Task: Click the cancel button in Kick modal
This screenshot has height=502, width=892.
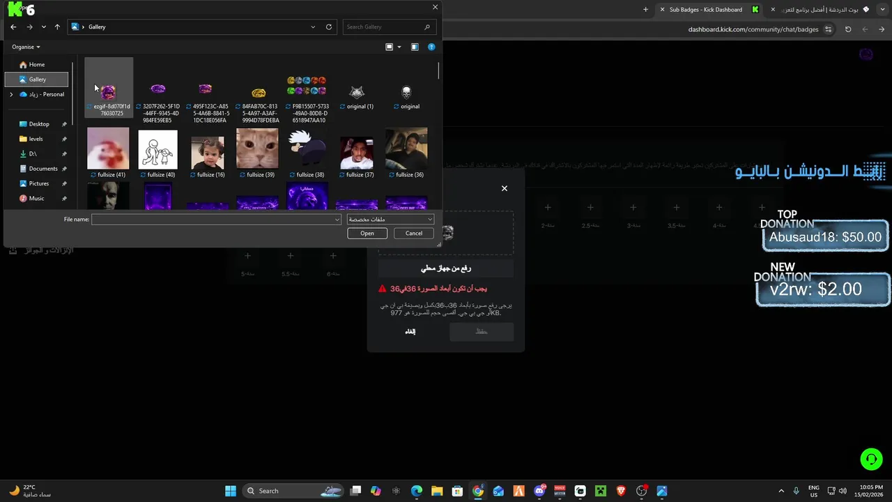Action: [x=410, y=332]
